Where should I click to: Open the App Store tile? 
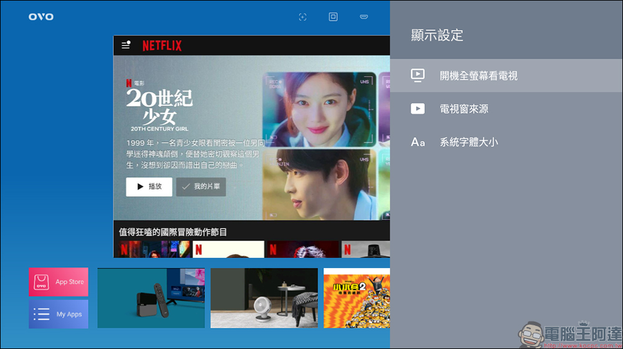59,282
